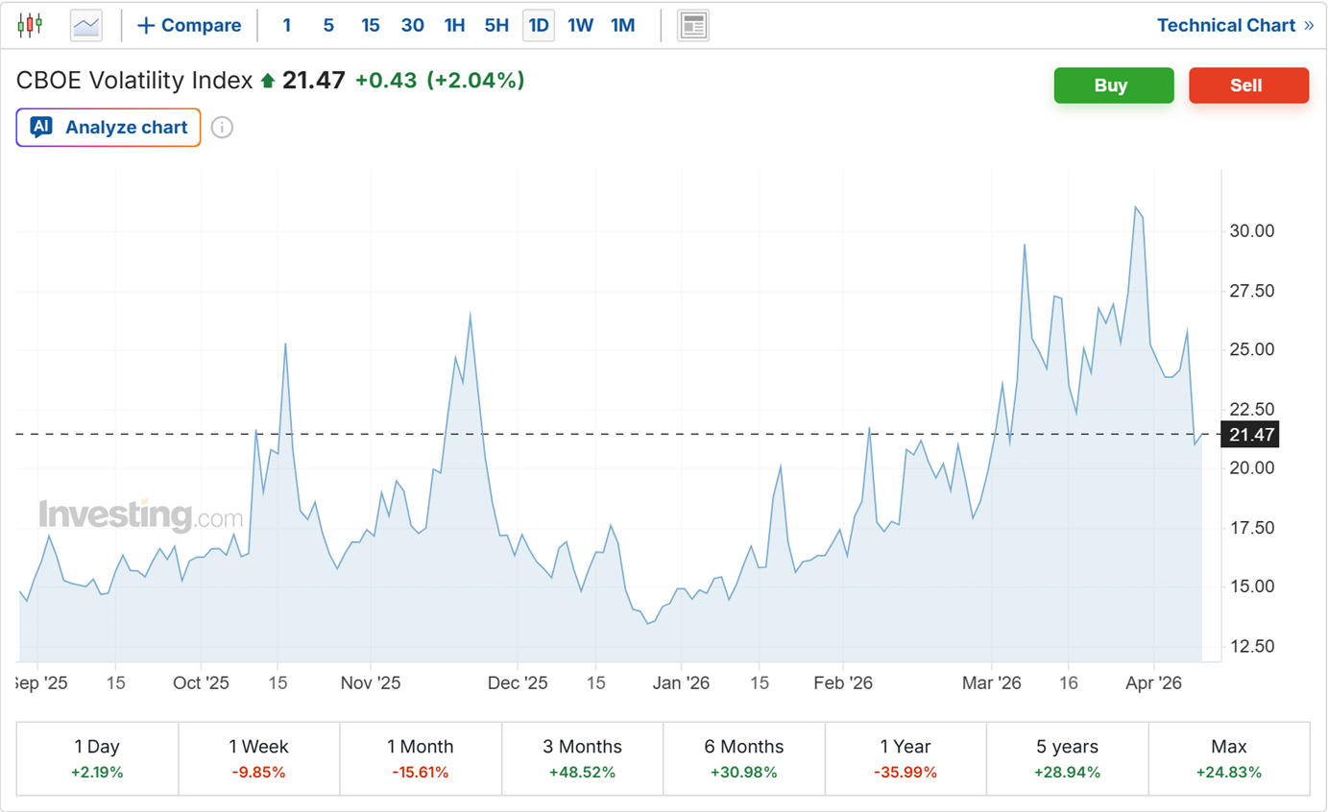1328x812 pixels.
Task: Select the candlestick chart type icon
Action: [x=30, y=26]
